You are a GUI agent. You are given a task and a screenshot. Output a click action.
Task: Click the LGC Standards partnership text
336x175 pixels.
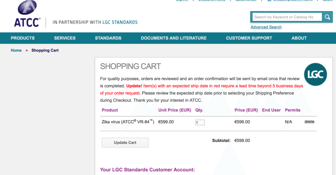point(95,22)
